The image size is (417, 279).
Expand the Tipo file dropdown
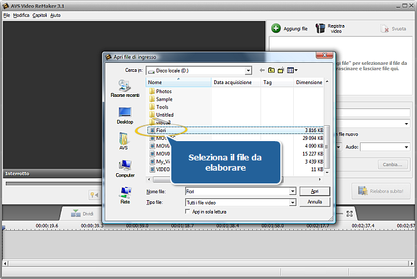pyautogui.click(x=293, y=203)
